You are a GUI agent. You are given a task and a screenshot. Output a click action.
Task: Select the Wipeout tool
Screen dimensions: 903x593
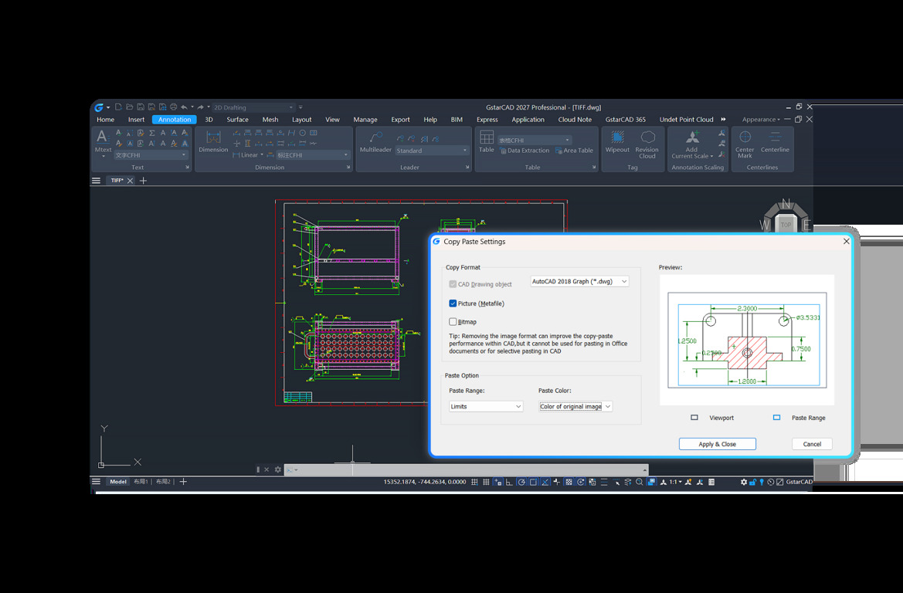(617, 141)
